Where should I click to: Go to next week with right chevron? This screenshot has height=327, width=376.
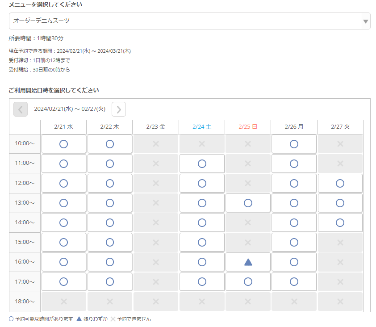pos(119,109)
